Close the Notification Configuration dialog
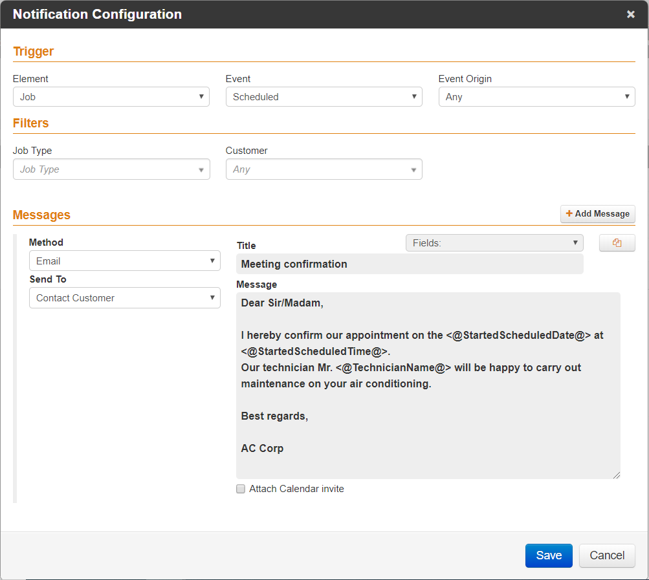 tap(630, 14)
